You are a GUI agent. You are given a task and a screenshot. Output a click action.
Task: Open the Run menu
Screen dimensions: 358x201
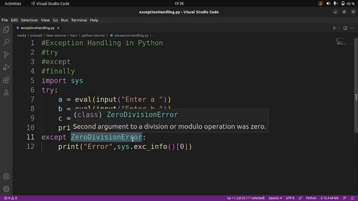coord(64,20)
